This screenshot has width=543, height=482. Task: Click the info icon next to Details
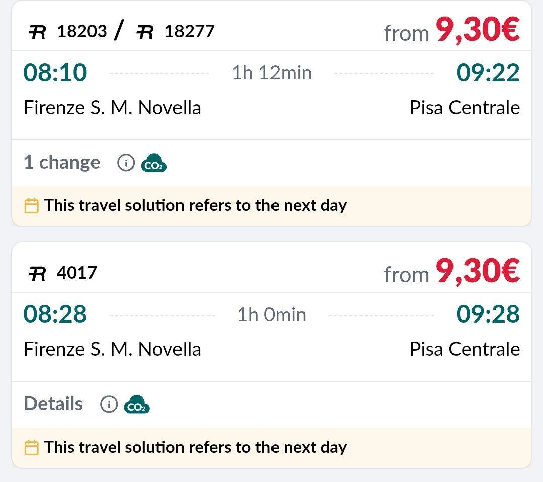(109, 404)
